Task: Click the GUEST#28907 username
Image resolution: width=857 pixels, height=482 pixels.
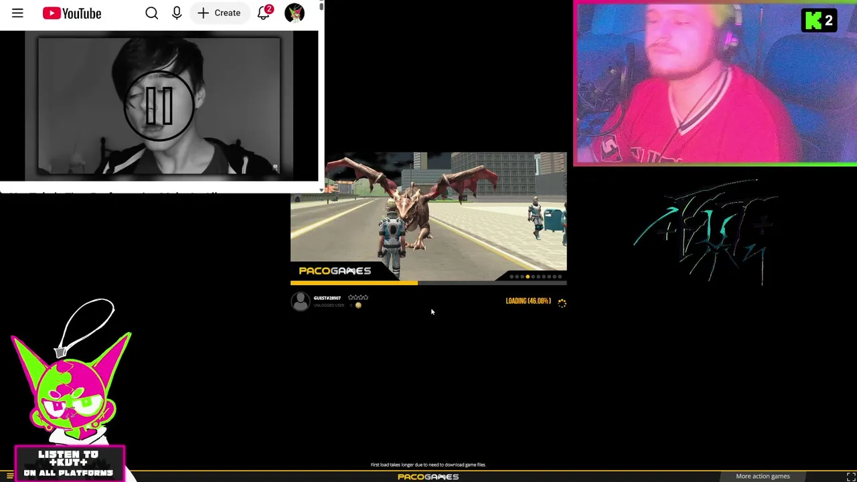Action: [327, 298]
